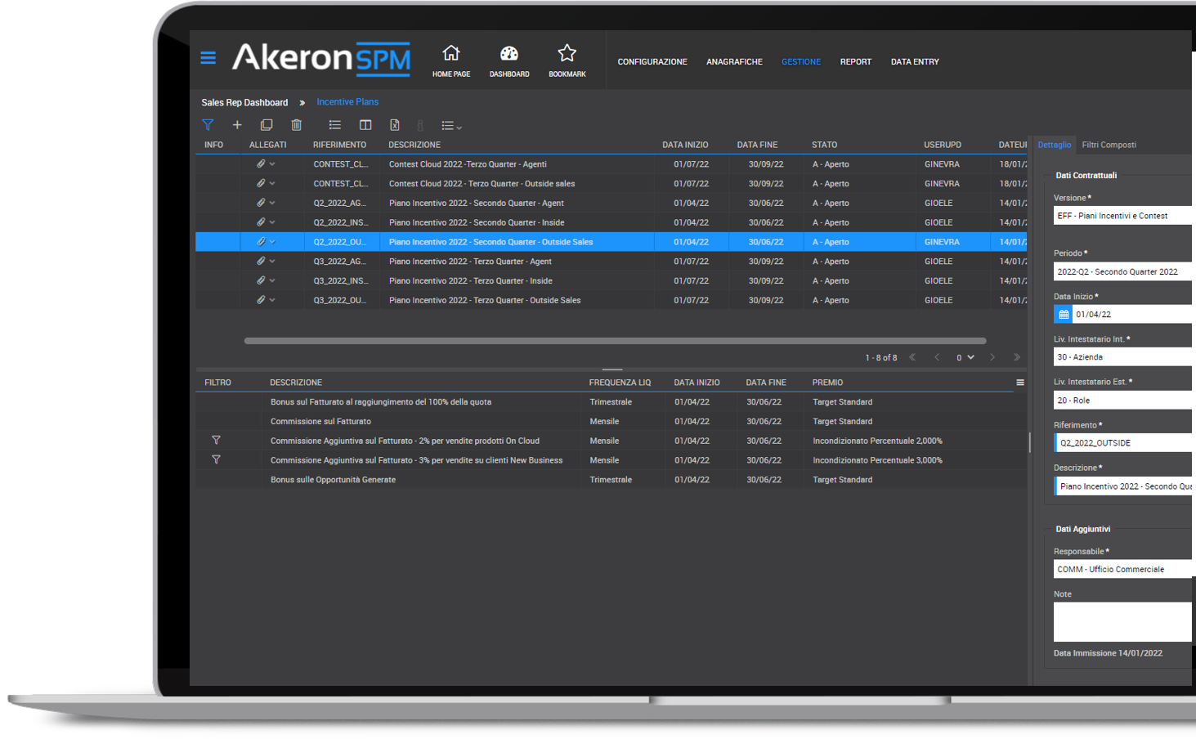Create a new incentive plan with the plus icon
This screenshot has width=1196, height=739.
[237, 124]
